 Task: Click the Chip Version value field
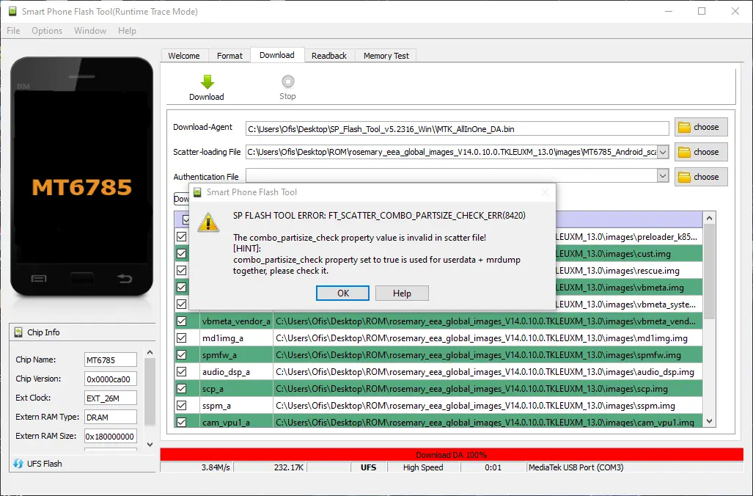[x=111, y=379]
